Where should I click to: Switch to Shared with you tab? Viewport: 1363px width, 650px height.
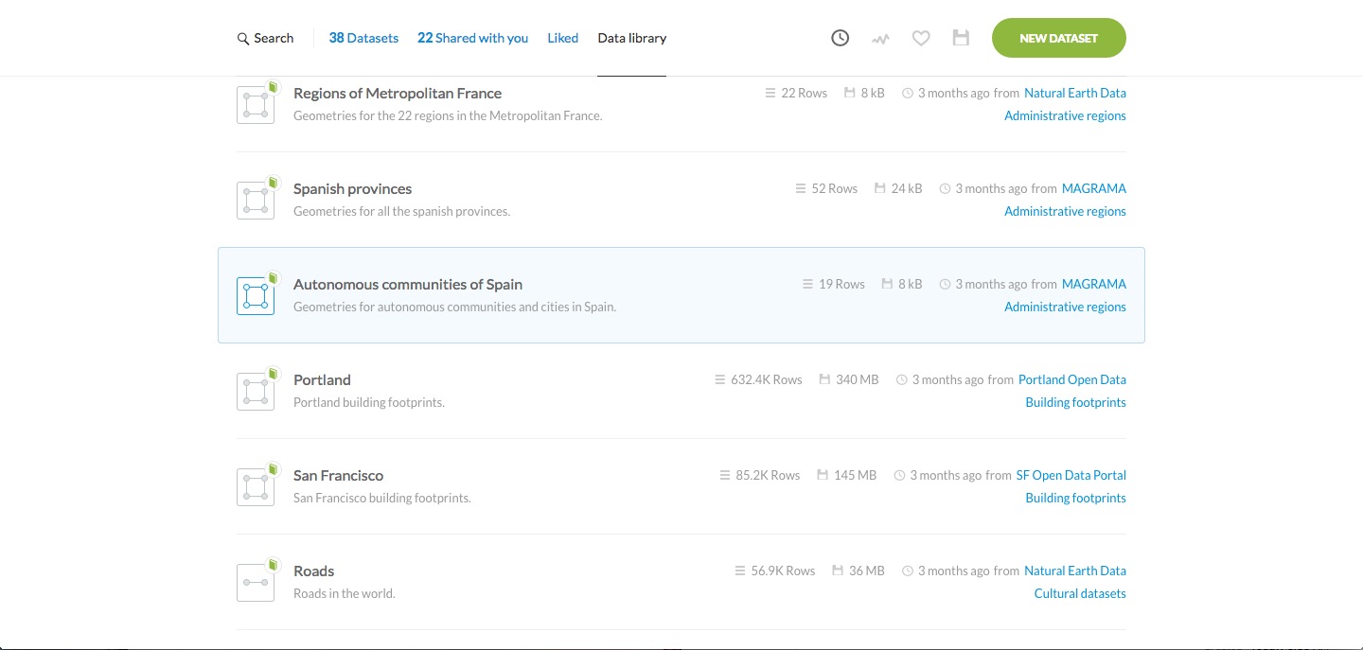coord(472,39)
